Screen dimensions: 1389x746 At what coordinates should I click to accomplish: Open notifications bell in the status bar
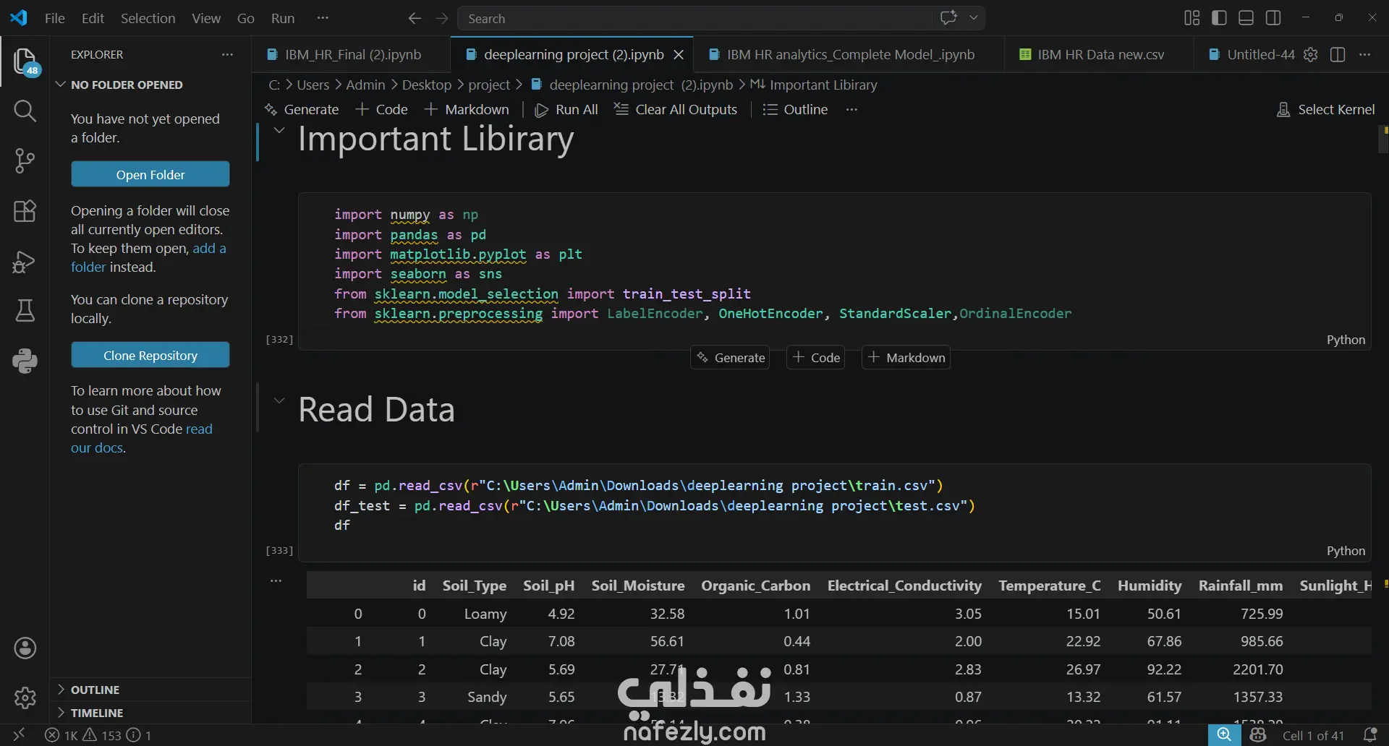coord(1369,735)
